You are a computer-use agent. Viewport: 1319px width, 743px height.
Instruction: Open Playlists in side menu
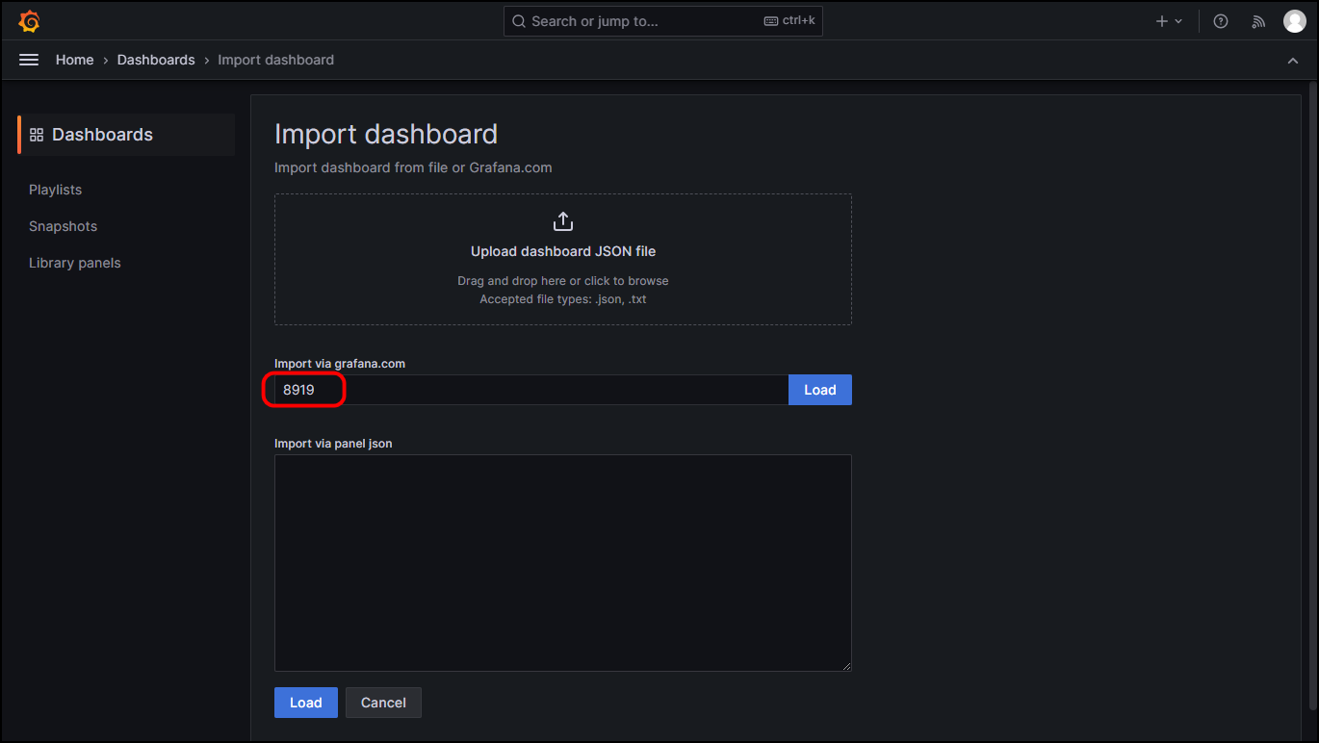[x=56, y=190]
